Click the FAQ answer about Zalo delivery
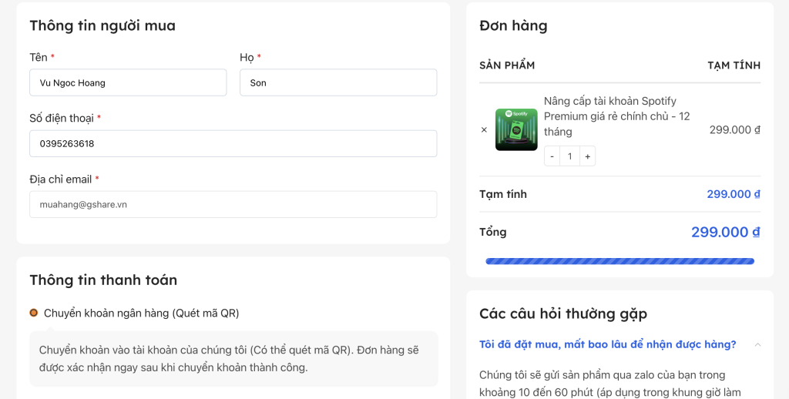The image size is (789, 399). (x=610, y=384)
